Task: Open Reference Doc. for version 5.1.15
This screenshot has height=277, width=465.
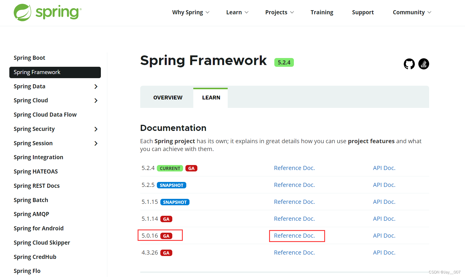Action: (294, 202)
